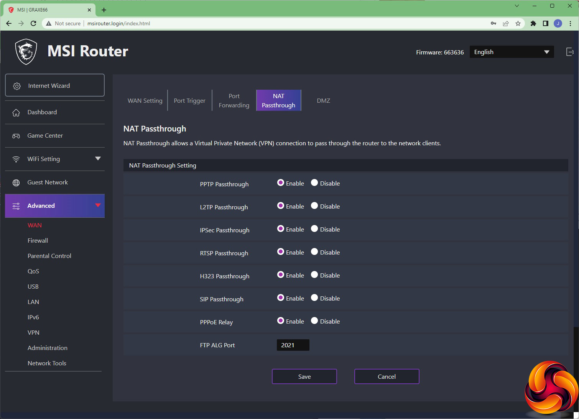The height and width of the screenshot is (419, 579).
Task: Disable PPPoE Relay
Action: (314, 321)
